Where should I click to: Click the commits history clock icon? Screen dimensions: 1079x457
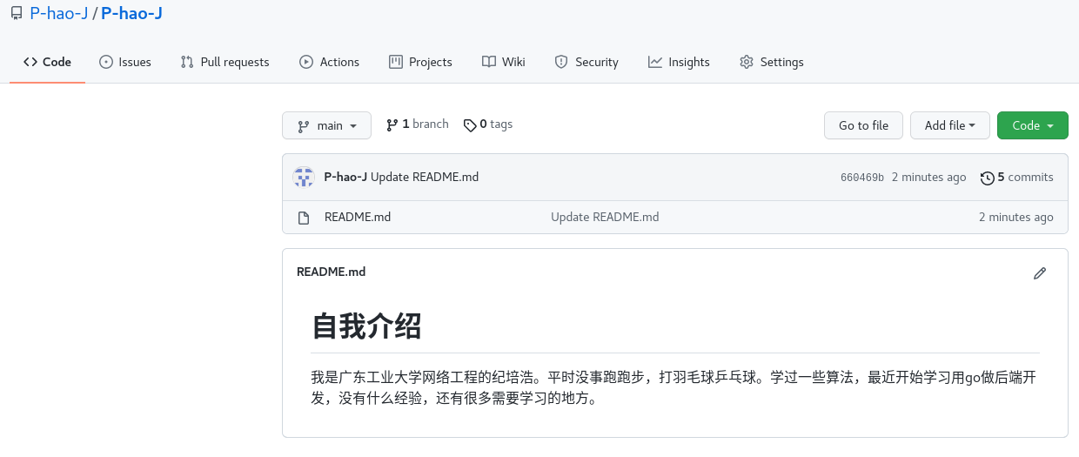[x=987, y=178]
